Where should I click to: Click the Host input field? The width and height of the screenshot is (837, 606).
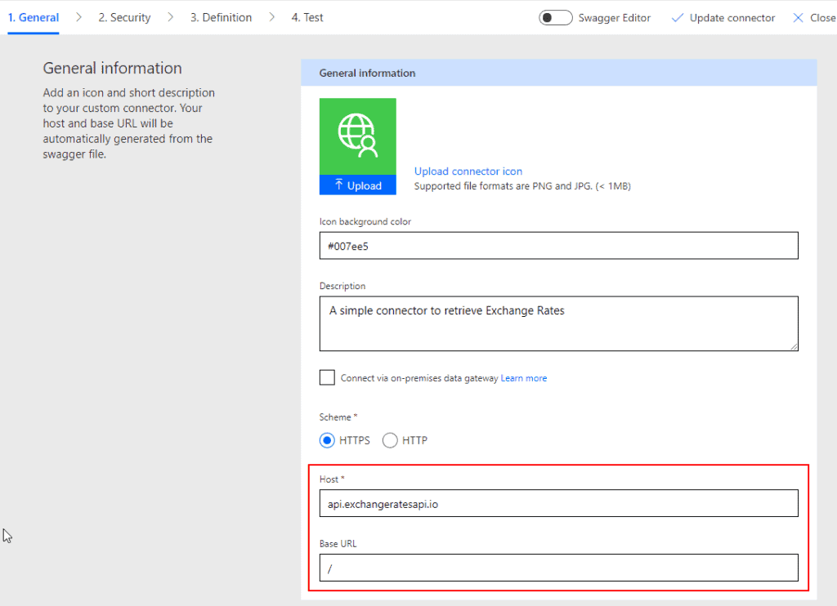(558, 504)
